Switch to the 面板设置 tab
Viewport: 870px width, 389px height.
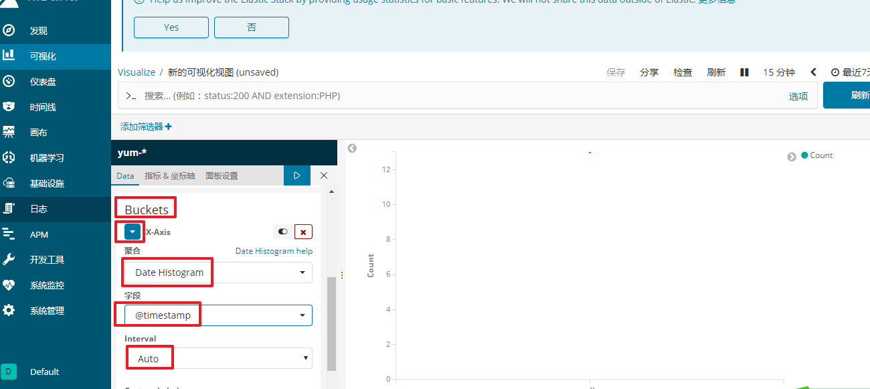coord(222,175)
